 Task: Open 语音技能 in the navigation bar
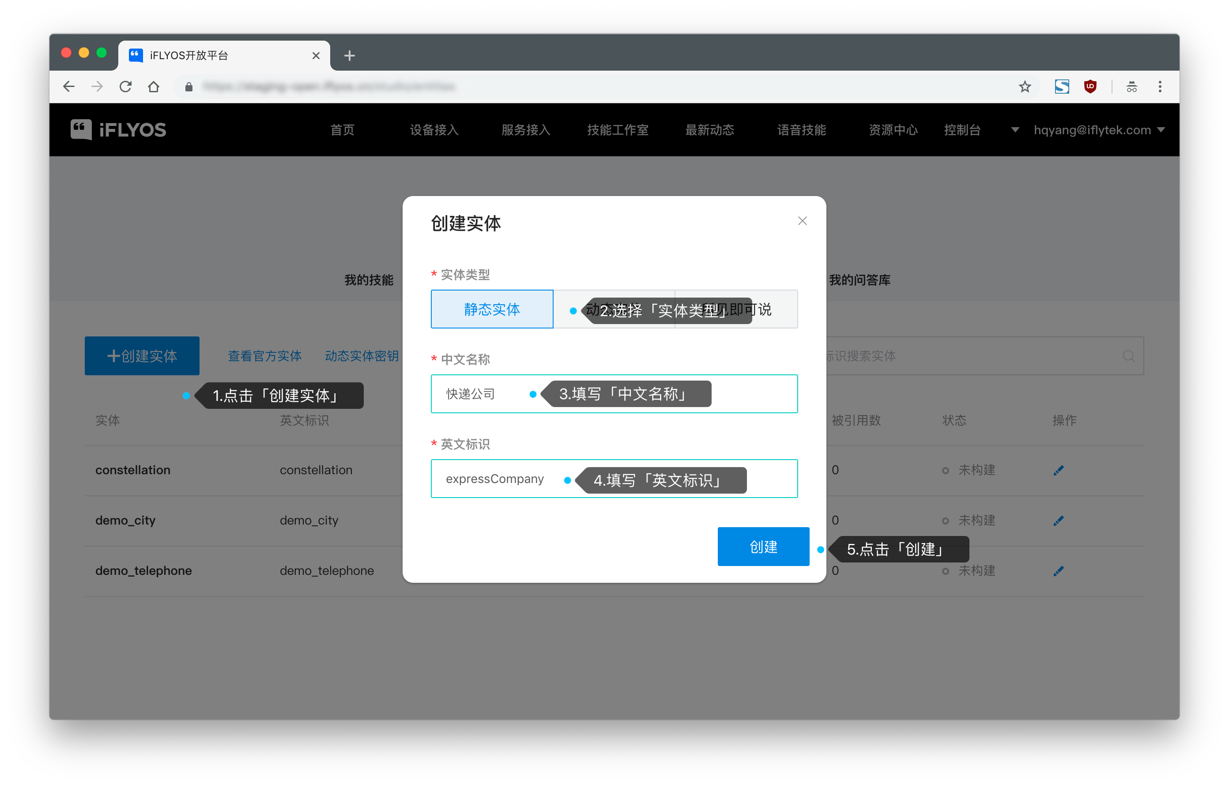(x=802, y=130)
